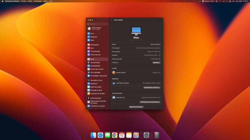Open Privacidade e segurança settings
Viewport: 250px width, 140px height.
tap(97, 76)
